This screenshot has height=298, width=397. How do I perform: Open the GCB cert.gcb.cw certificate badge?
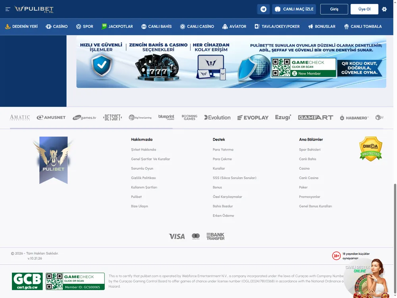27,281
